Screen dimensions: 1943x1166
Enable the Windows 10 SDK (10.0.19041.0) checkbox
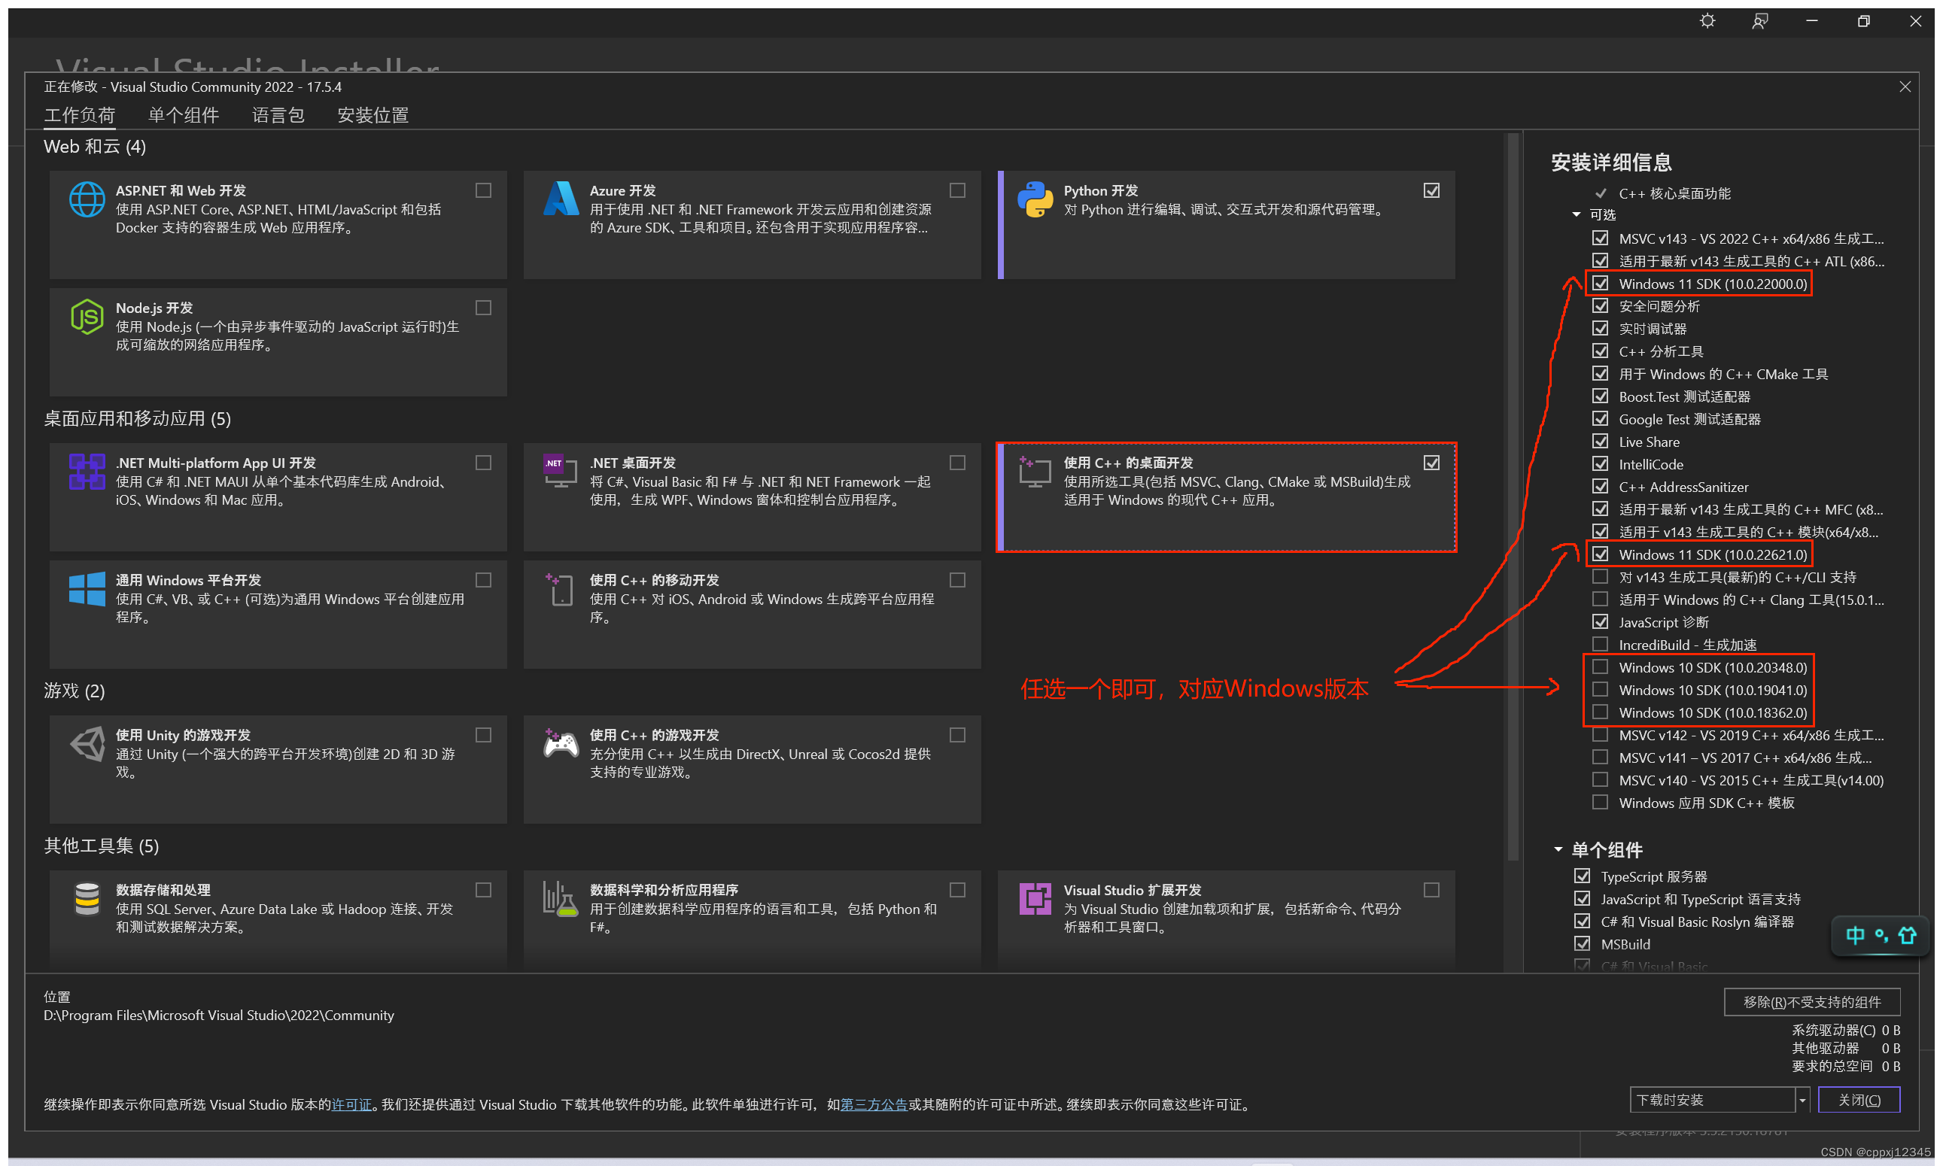pyautogui.click(x=1600, y=690)
